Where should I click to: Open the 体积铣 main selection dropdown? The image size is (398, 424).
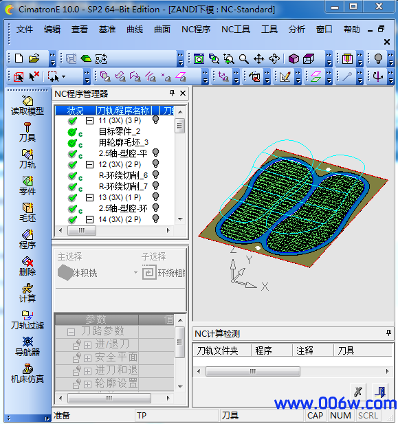click(136, 273)
